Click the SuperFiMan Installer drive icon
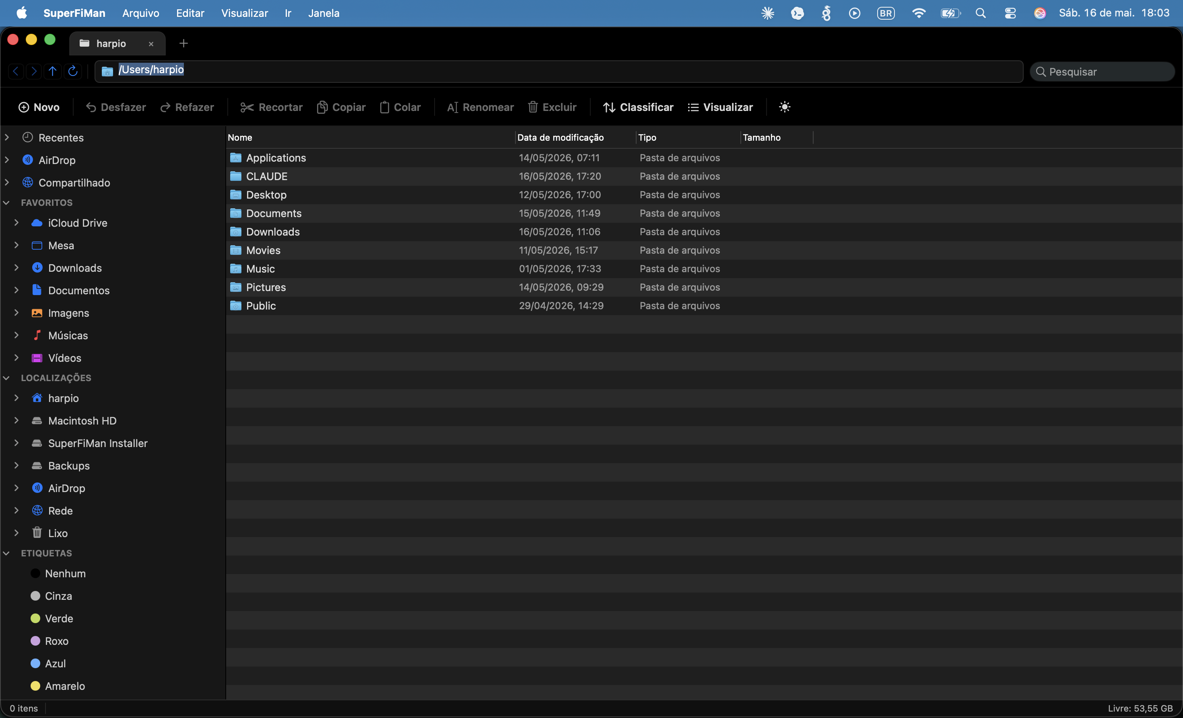Viewport: 1183px width, 718px height. (x=37, y=443)
